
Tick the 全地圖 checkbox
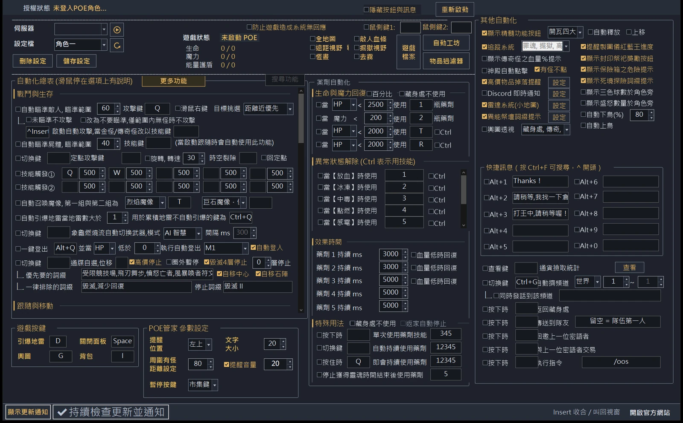tap(312, 39)
